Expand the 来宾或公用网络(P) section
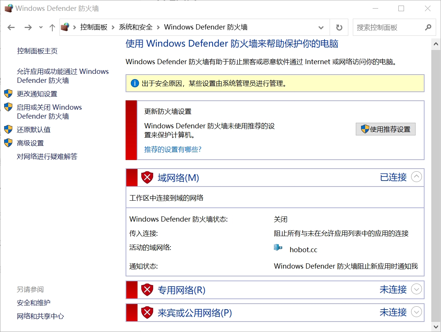This screenshot has height=332, width=441. click(x=416, y=312)
